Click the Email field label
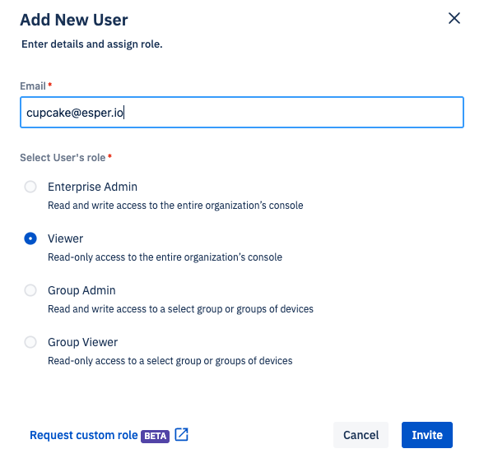 [x=33, y=86]
